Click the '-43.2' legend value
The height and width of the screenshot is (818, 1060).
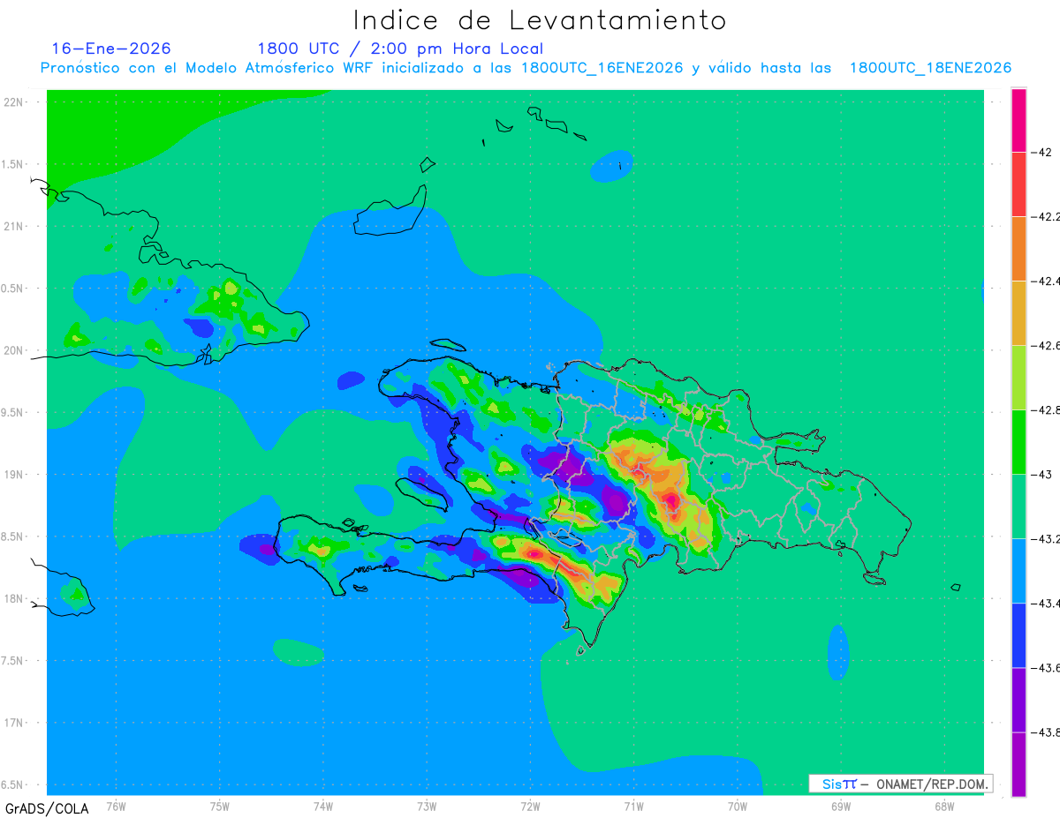click(1047, 538)
